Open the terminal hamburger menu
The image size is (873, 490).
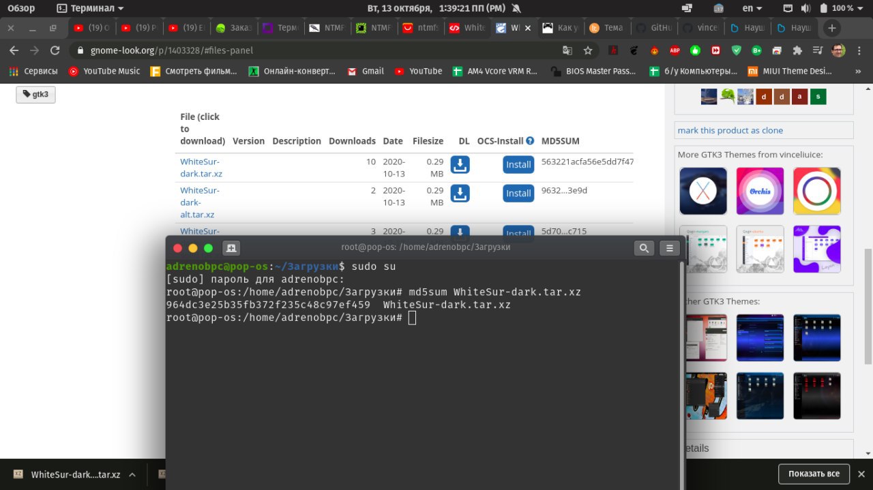670,248
